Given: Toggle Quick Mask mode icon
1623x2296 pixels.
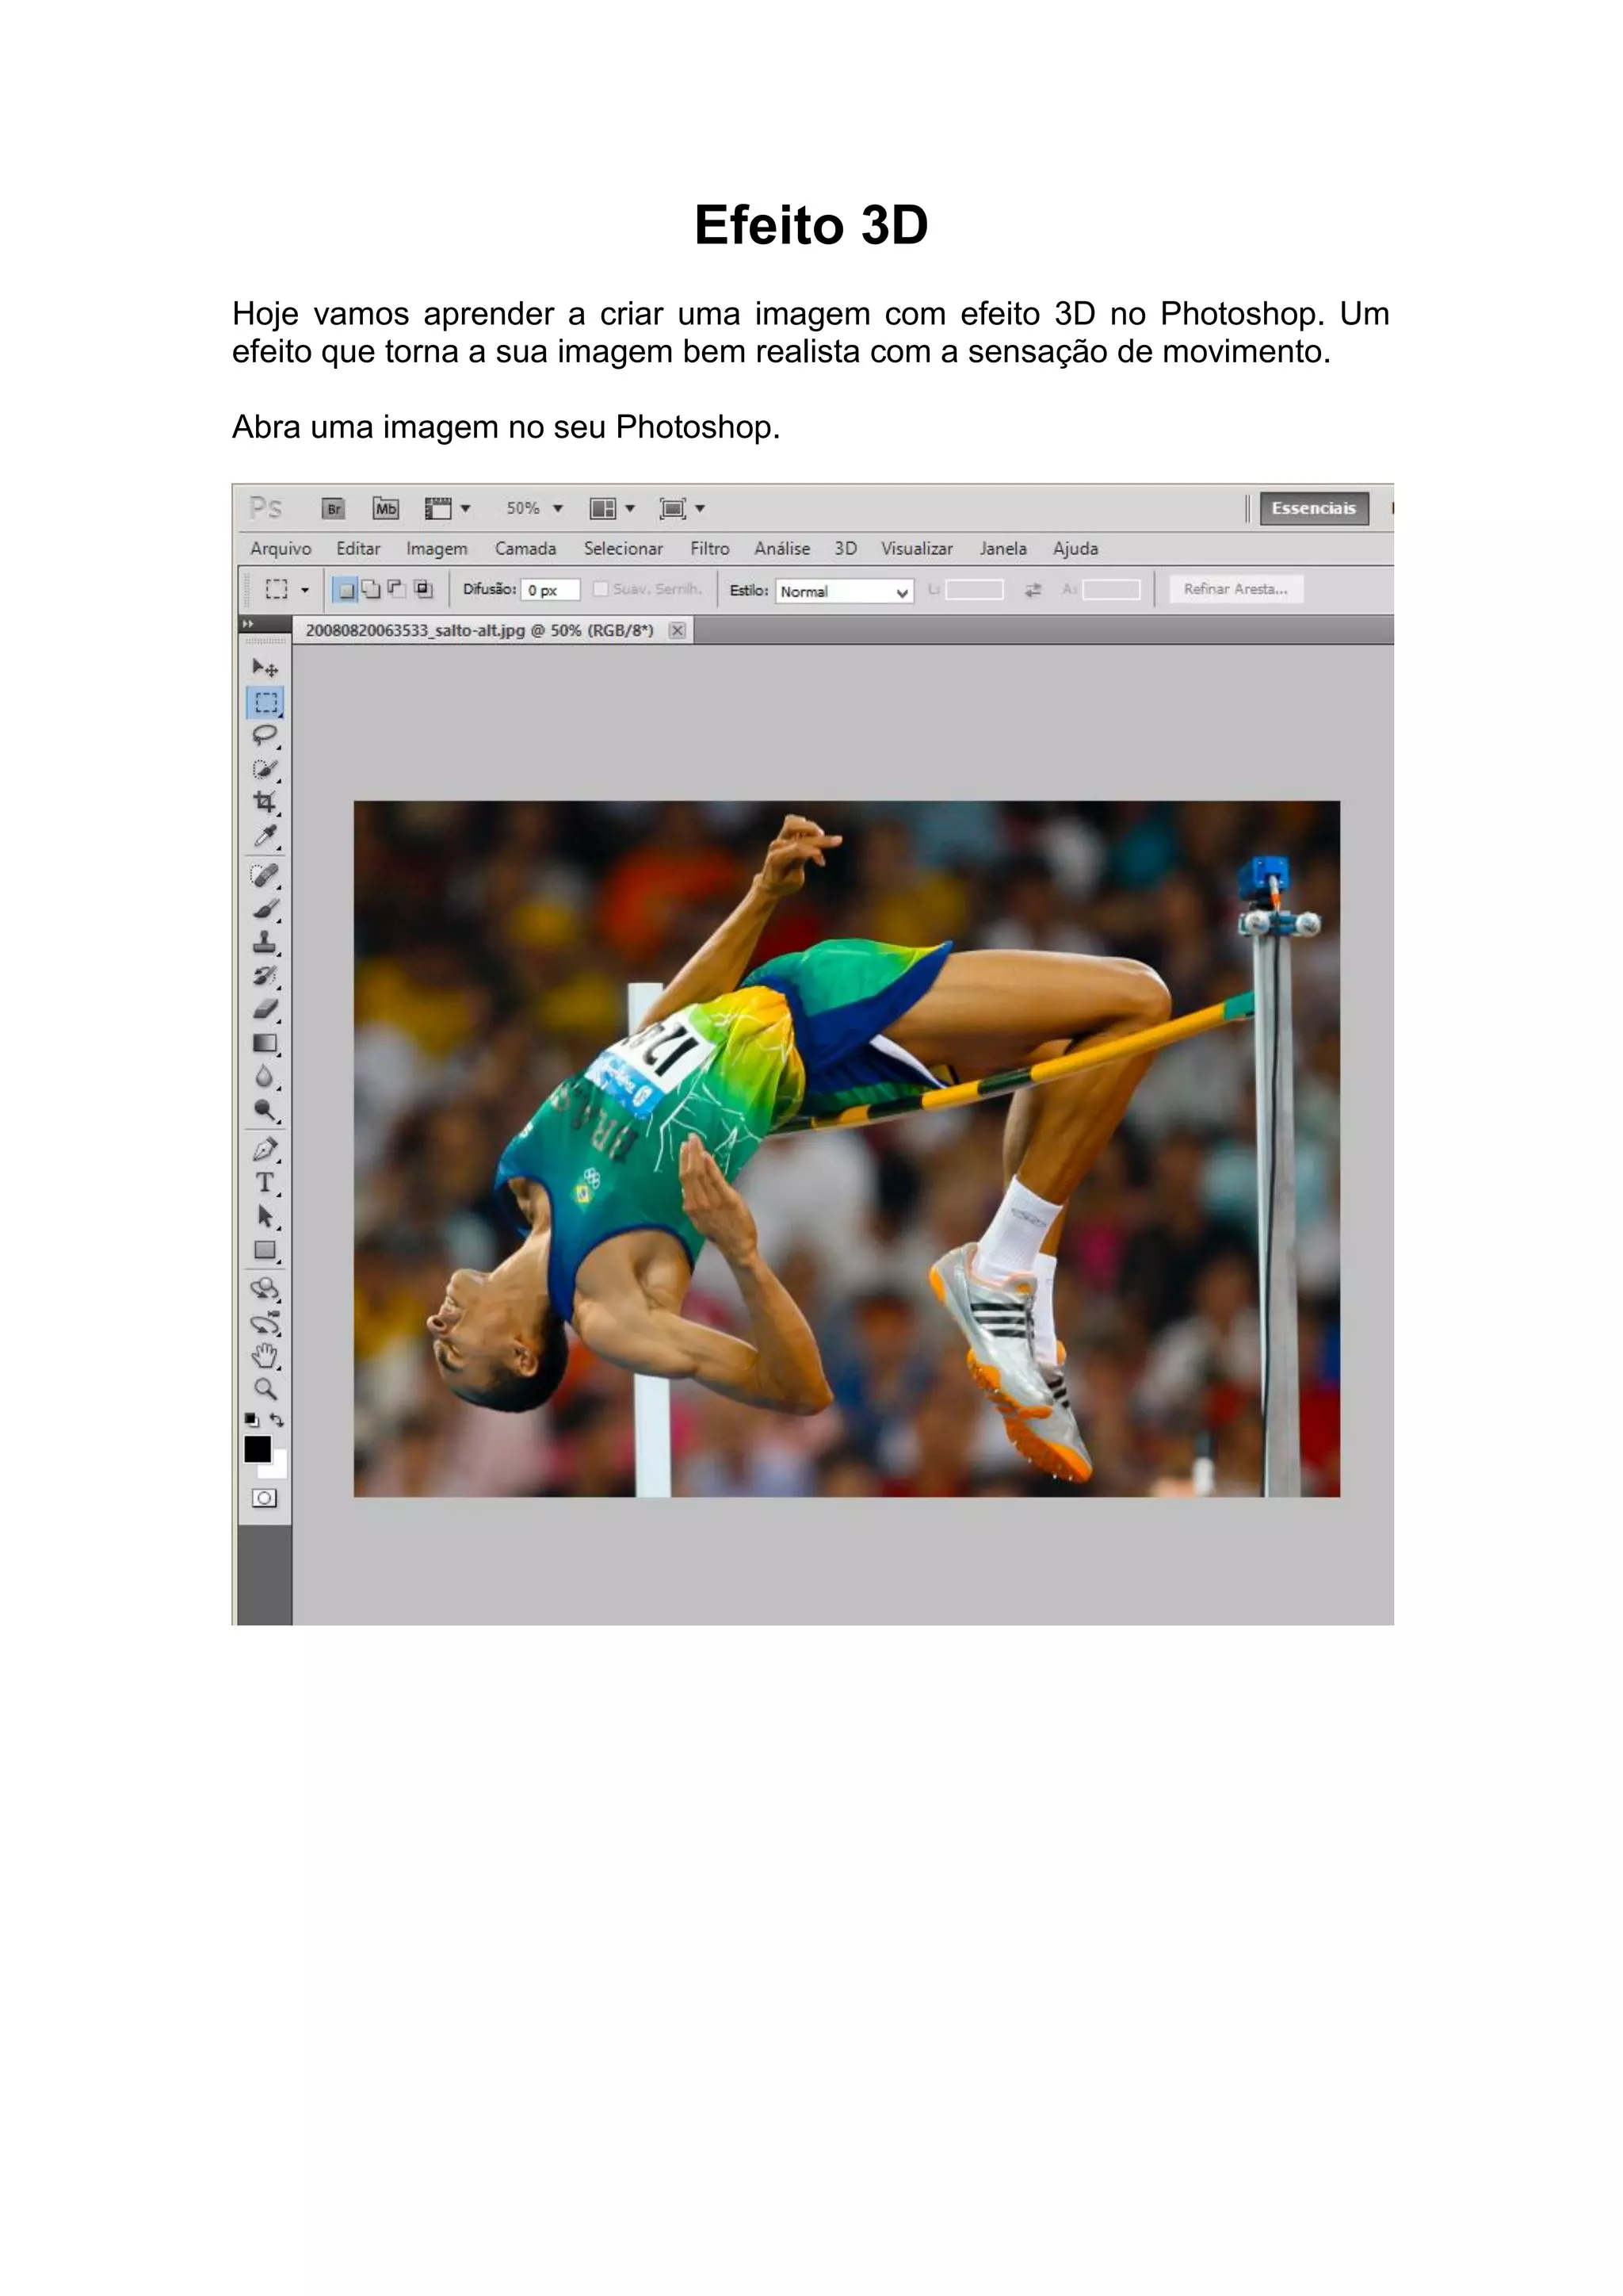Looking at the screenshot, I should coord(264,1498).
